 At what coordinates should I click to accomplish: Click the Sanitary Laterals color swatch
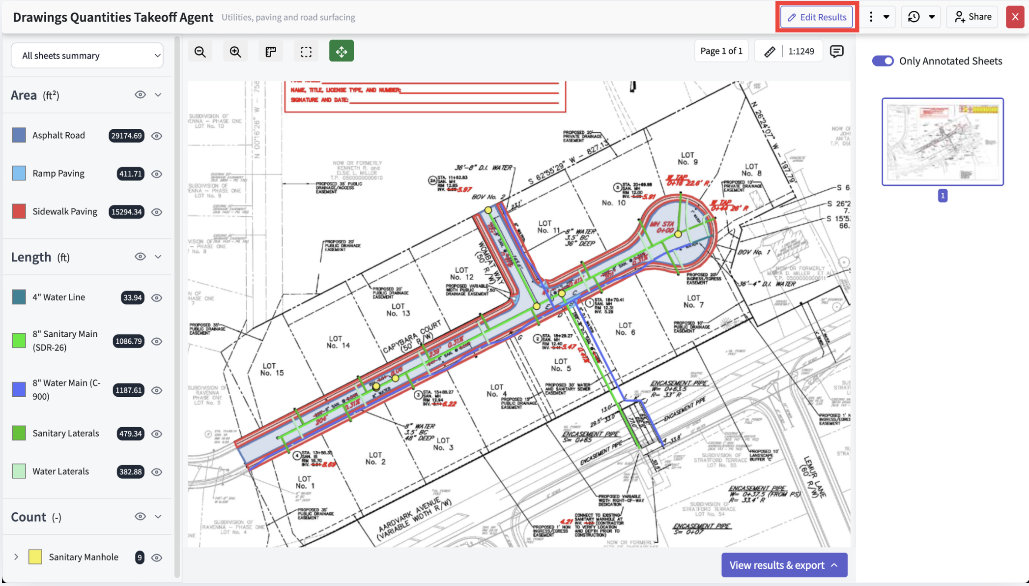coord(19,433)
